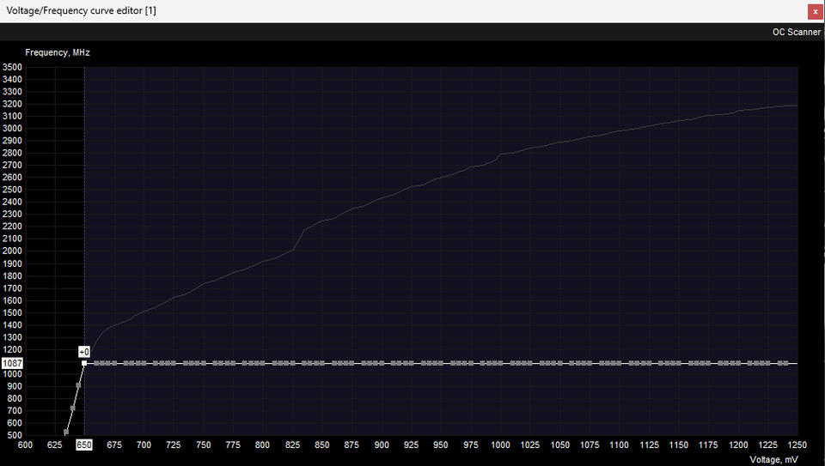Click the first curve point right of 650 mV
Screen dimensions: 825x466
(x=96, y=363)
